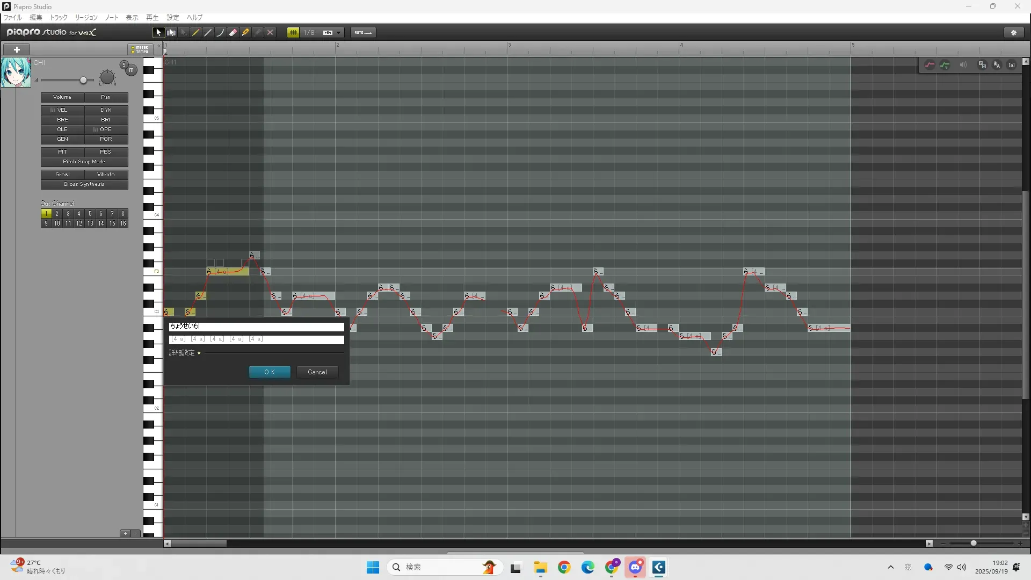Toggle the solo S button on CH1
This screenshot has height=580, width=1031.
124,65
